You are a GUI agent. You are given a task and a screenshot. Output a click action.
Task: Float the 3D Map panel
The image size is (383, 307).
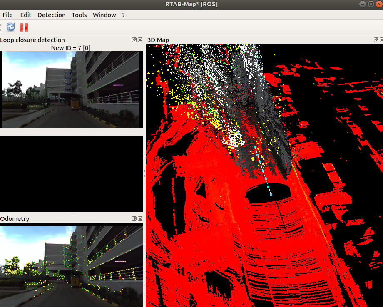[376, 40]
